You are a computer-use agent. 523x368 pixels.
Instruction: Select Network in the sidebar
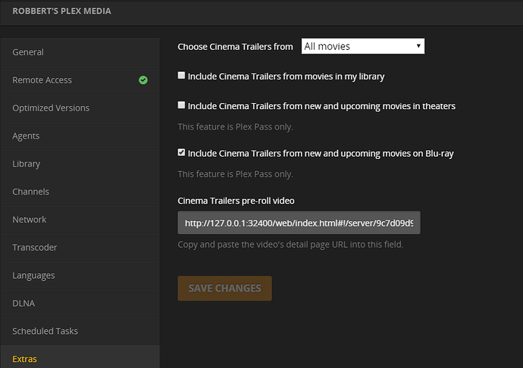(x=30, y=220)
